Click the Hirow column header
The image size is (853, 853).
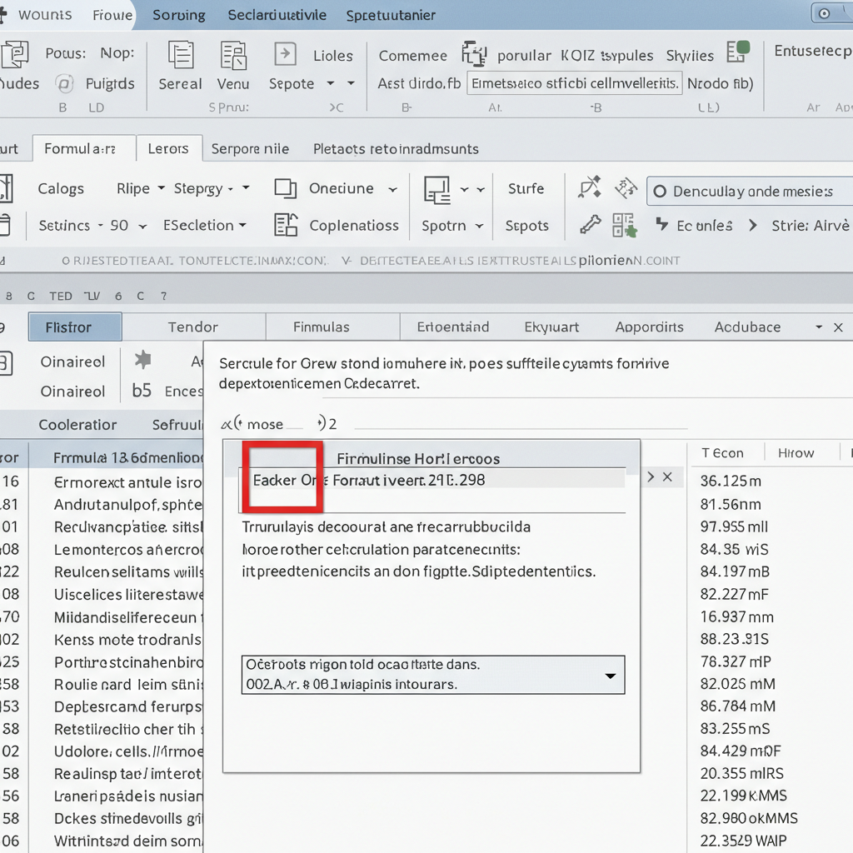click(796, 453)
